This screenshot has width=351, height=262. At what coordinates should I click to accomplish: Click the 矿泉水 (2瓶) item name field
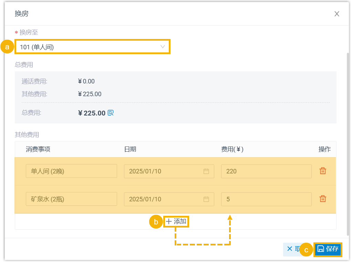(x=71, y=199)
